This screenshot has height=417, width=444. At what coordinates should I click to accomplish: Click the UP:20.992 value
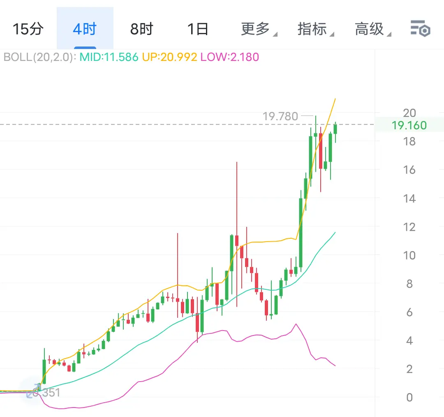pos(169,57)
